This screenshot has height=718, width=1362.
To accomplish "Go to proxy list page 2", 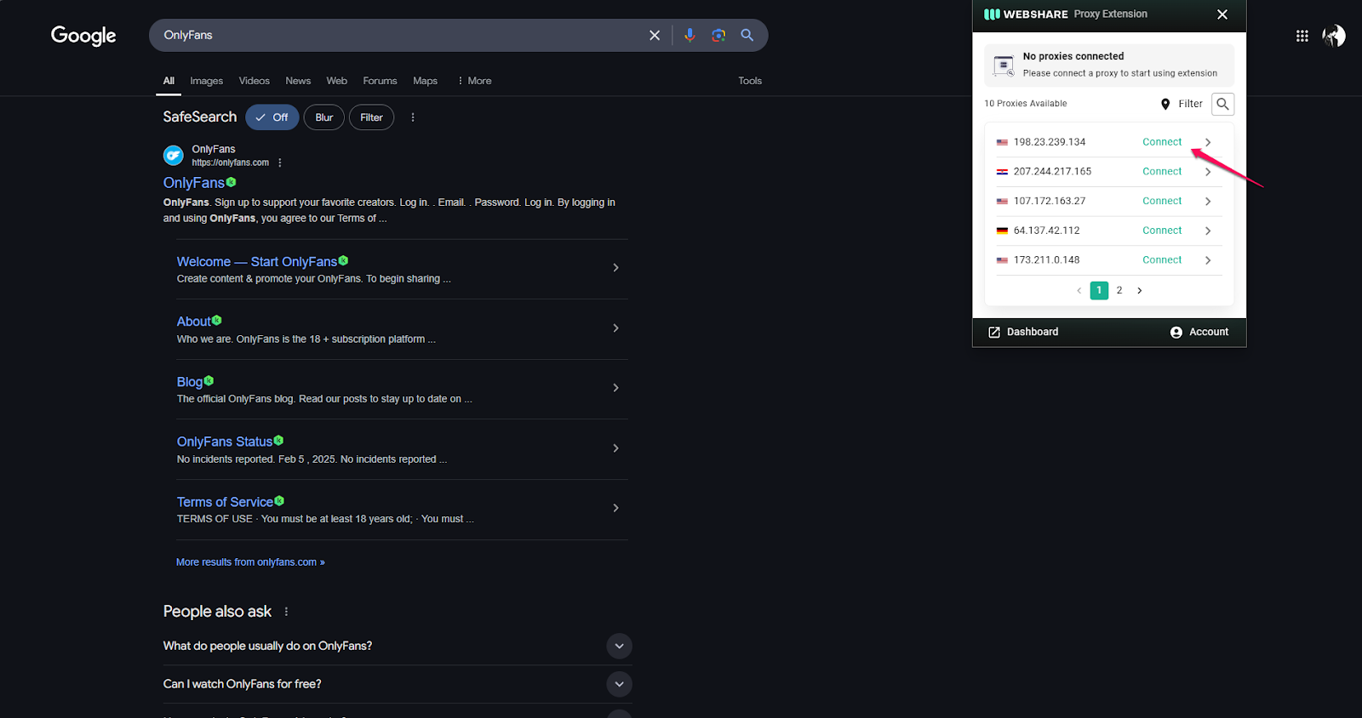I will click(x=1119, y=290).
